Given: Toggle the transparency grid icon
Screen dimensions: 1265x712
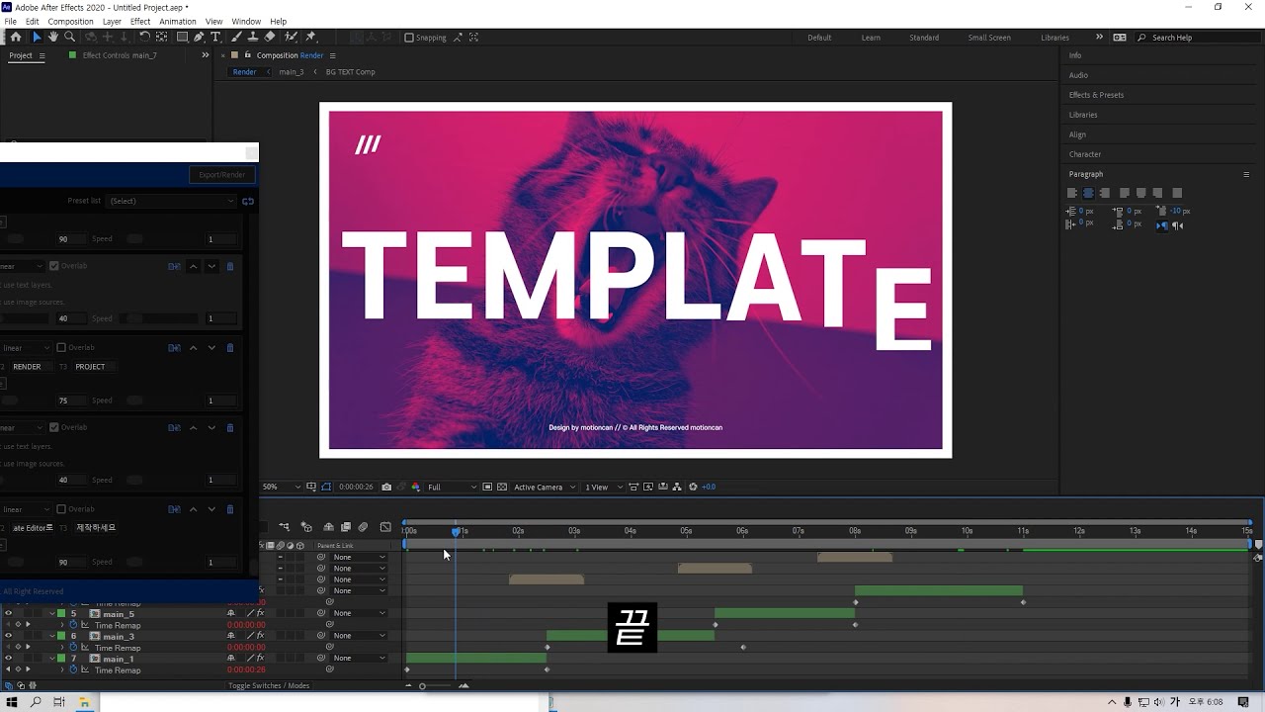Looking at the screenshot, I should point(502,487).
